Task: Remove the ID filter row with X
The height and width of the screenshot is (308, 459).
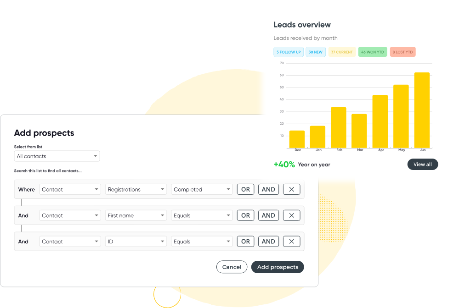Action: (291, 242)
